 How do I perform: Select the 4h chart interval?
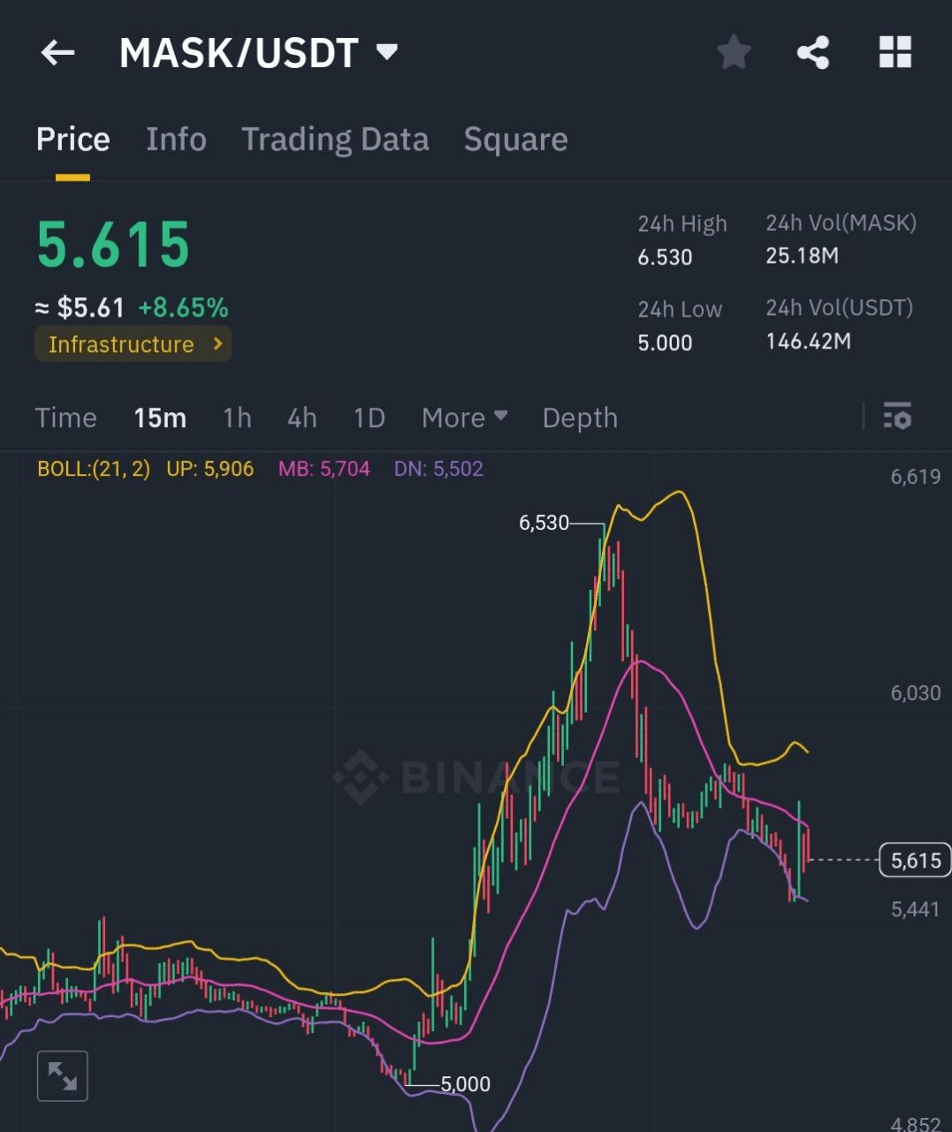[302, 417]
